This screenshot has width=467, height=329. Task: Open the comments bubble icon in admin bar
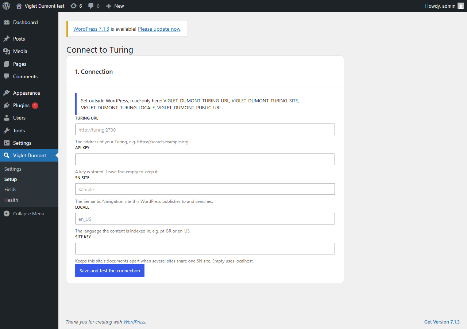click(x=91, y=6)
